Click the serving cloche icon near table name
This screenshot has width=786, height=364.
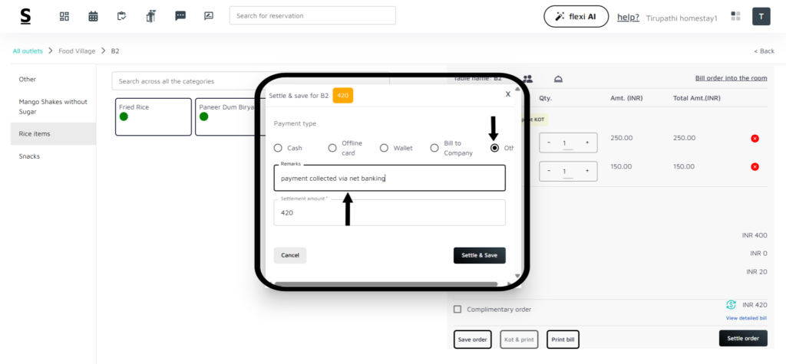[558, 79]
